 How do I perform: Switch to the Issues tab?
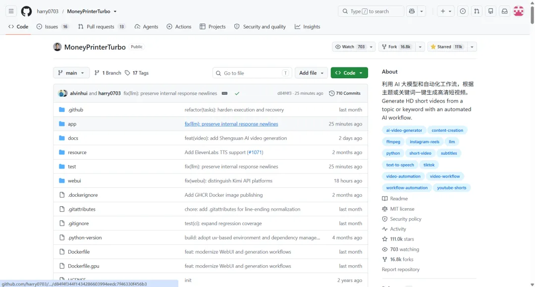click(53, 27)
